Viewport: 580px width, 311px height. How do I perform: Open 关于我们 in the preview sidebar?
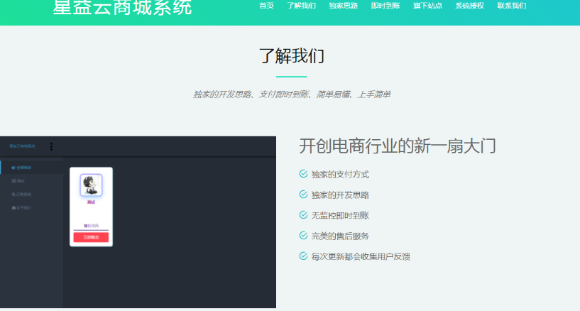click(x=21, y=207)
